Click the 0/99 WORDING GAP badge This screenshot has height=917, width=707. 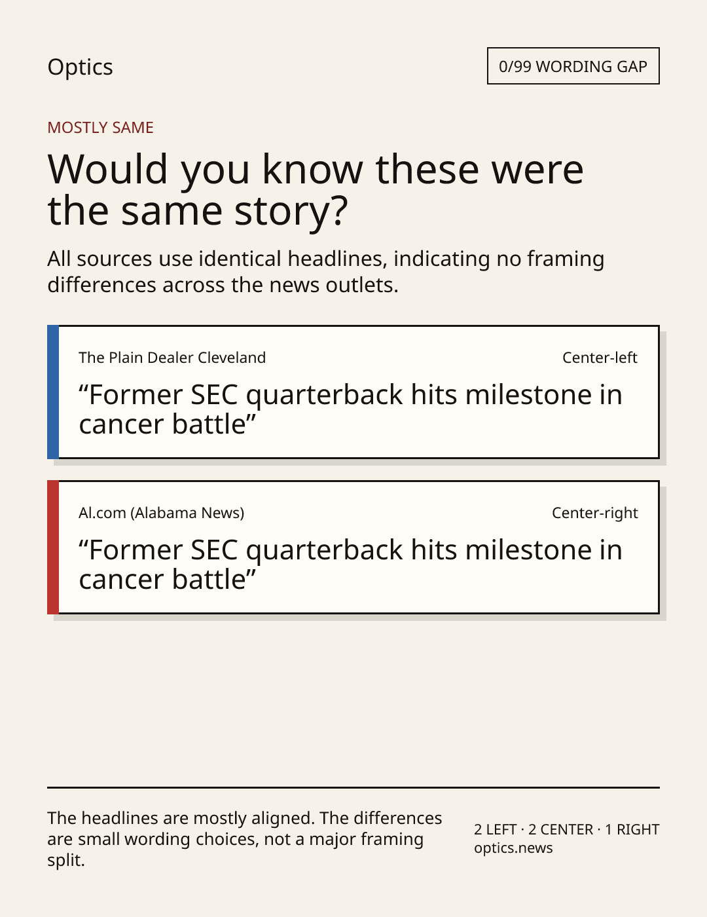pos(573,66)
